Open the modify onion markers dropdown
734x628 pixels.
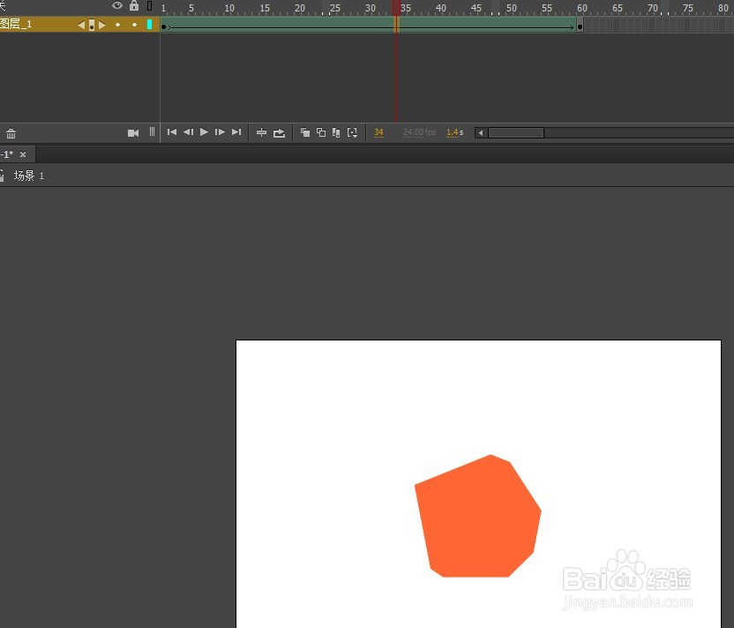point(353,132)
